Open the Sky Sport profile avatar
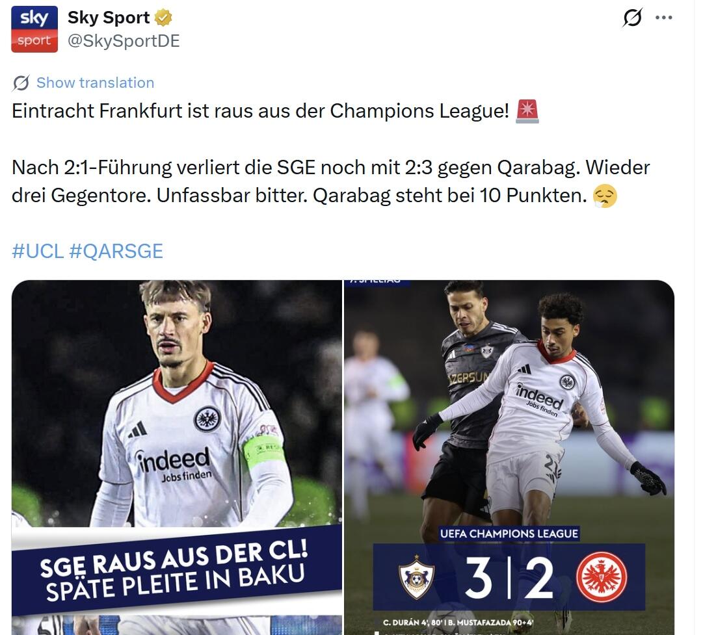This screenshot has width=703, height=635. pyautogui.click(x=34, y=29)
